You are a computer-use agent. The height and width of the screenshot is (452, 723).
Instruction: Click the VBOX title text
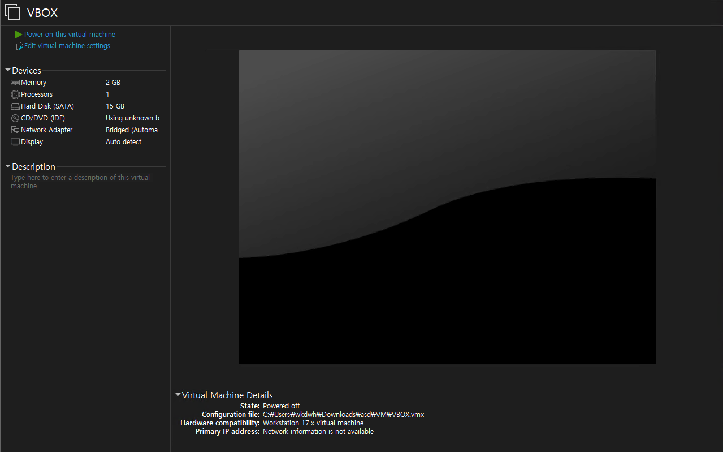click(x=42, y=12)
